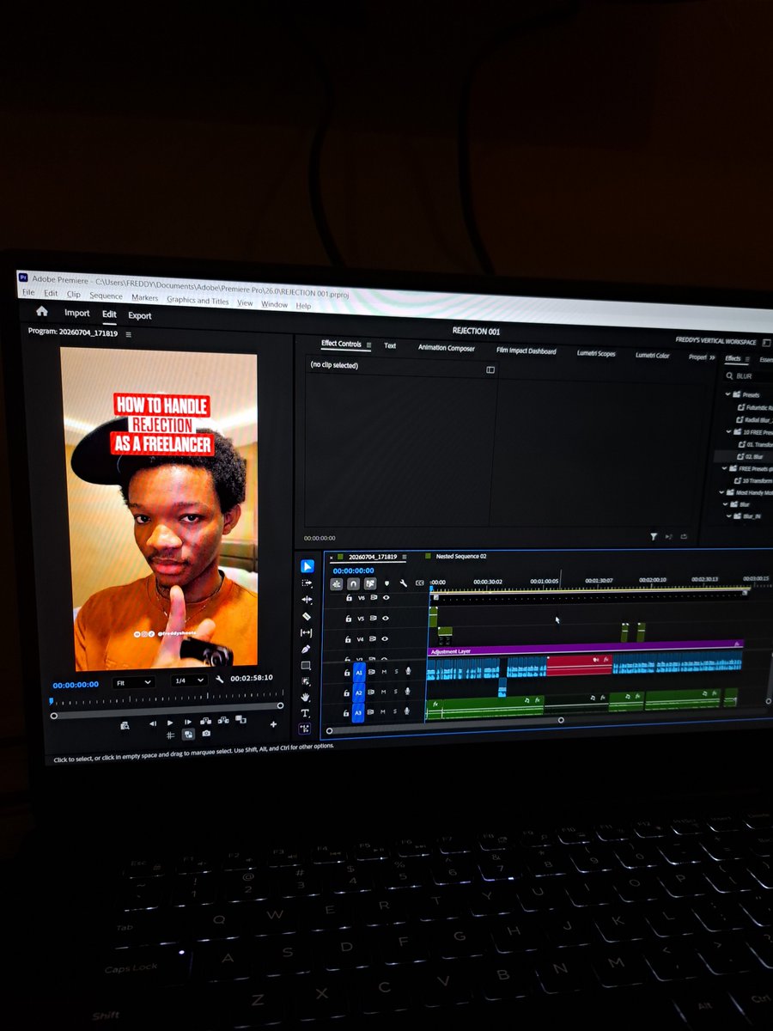773x1031 pixels.
Task: Select the Slip tool
Action: coord(307,633)
